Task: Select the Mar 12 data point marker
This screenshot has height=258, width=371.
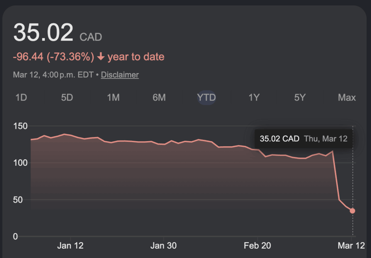Action: (353, 210)
